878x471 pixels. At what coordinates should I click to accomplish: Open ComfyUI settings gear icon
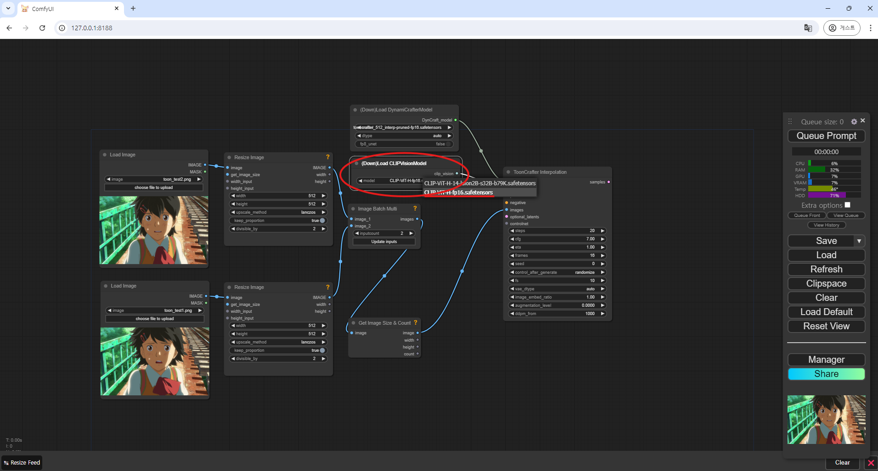coord(854,122)
